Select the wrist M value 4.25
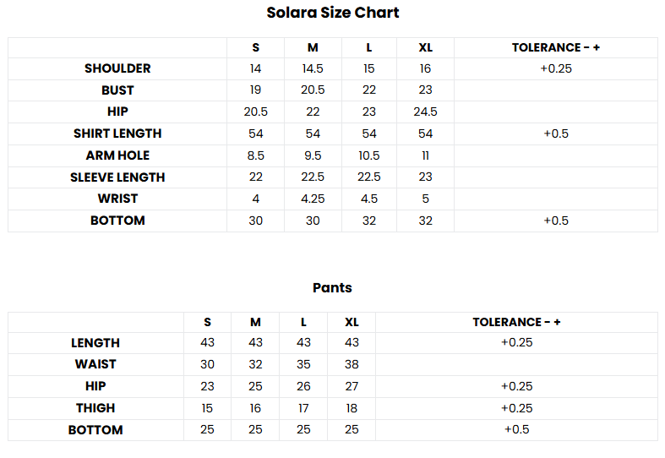665x458 pixels. [x=313, y=199]
